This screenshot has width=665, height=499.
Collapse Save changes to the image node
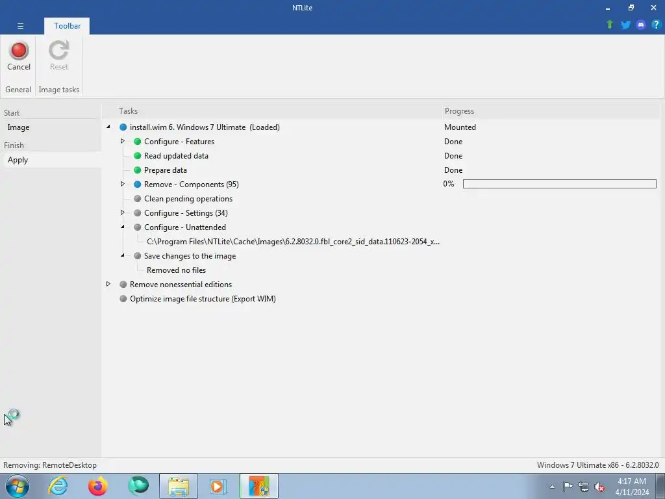pyautogui.click(x=123, y=255)
